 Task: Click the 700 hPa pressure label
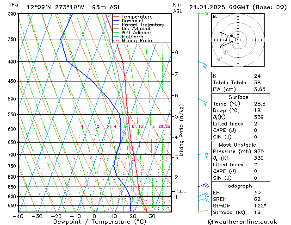tap(13, 155)
